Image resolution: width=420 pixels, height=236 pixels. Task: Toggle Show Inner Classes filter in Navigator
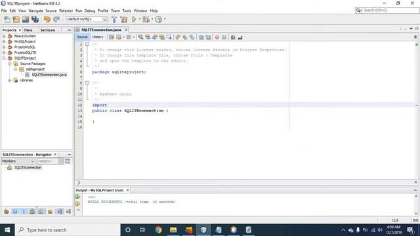tap(41, 212)
